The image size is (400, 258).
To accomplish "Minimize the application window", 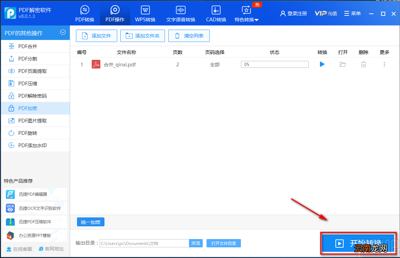I will [x=371, y=14].
